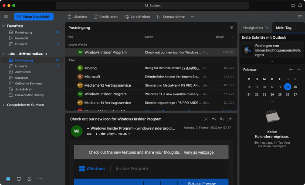This screenshot has height=185, width=305.
Task: Select February 25 in calendar
Action: tap(280, 94)
